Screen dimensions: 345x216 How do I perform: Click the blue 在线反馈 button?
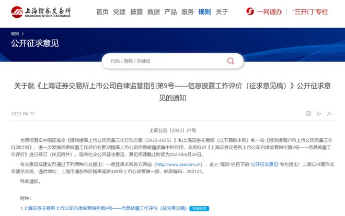199,209
